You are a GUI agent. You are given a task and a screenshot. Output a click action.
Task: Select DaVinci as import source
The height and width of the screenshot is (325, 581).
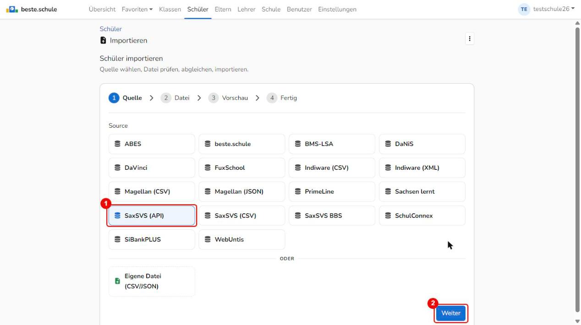click(152, 168)
